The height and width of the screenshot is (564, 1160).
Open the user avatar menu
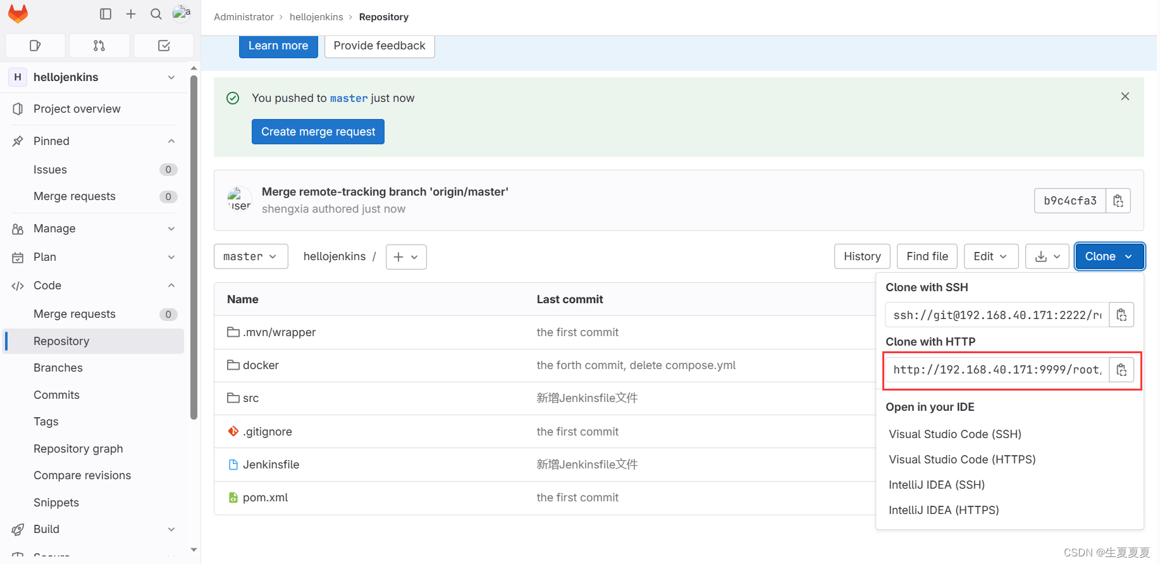pyautogui.click(x=182, y=13)
